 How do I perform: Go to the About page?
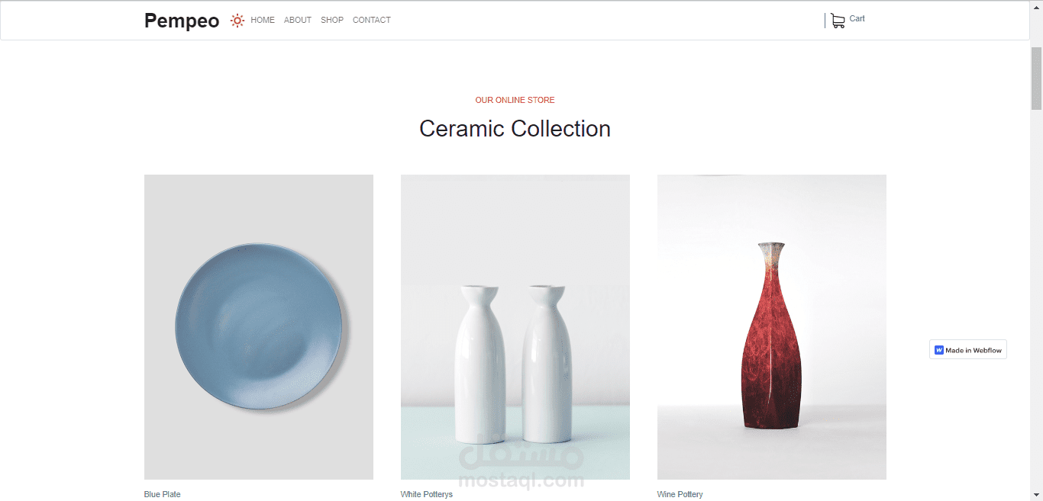298,21
